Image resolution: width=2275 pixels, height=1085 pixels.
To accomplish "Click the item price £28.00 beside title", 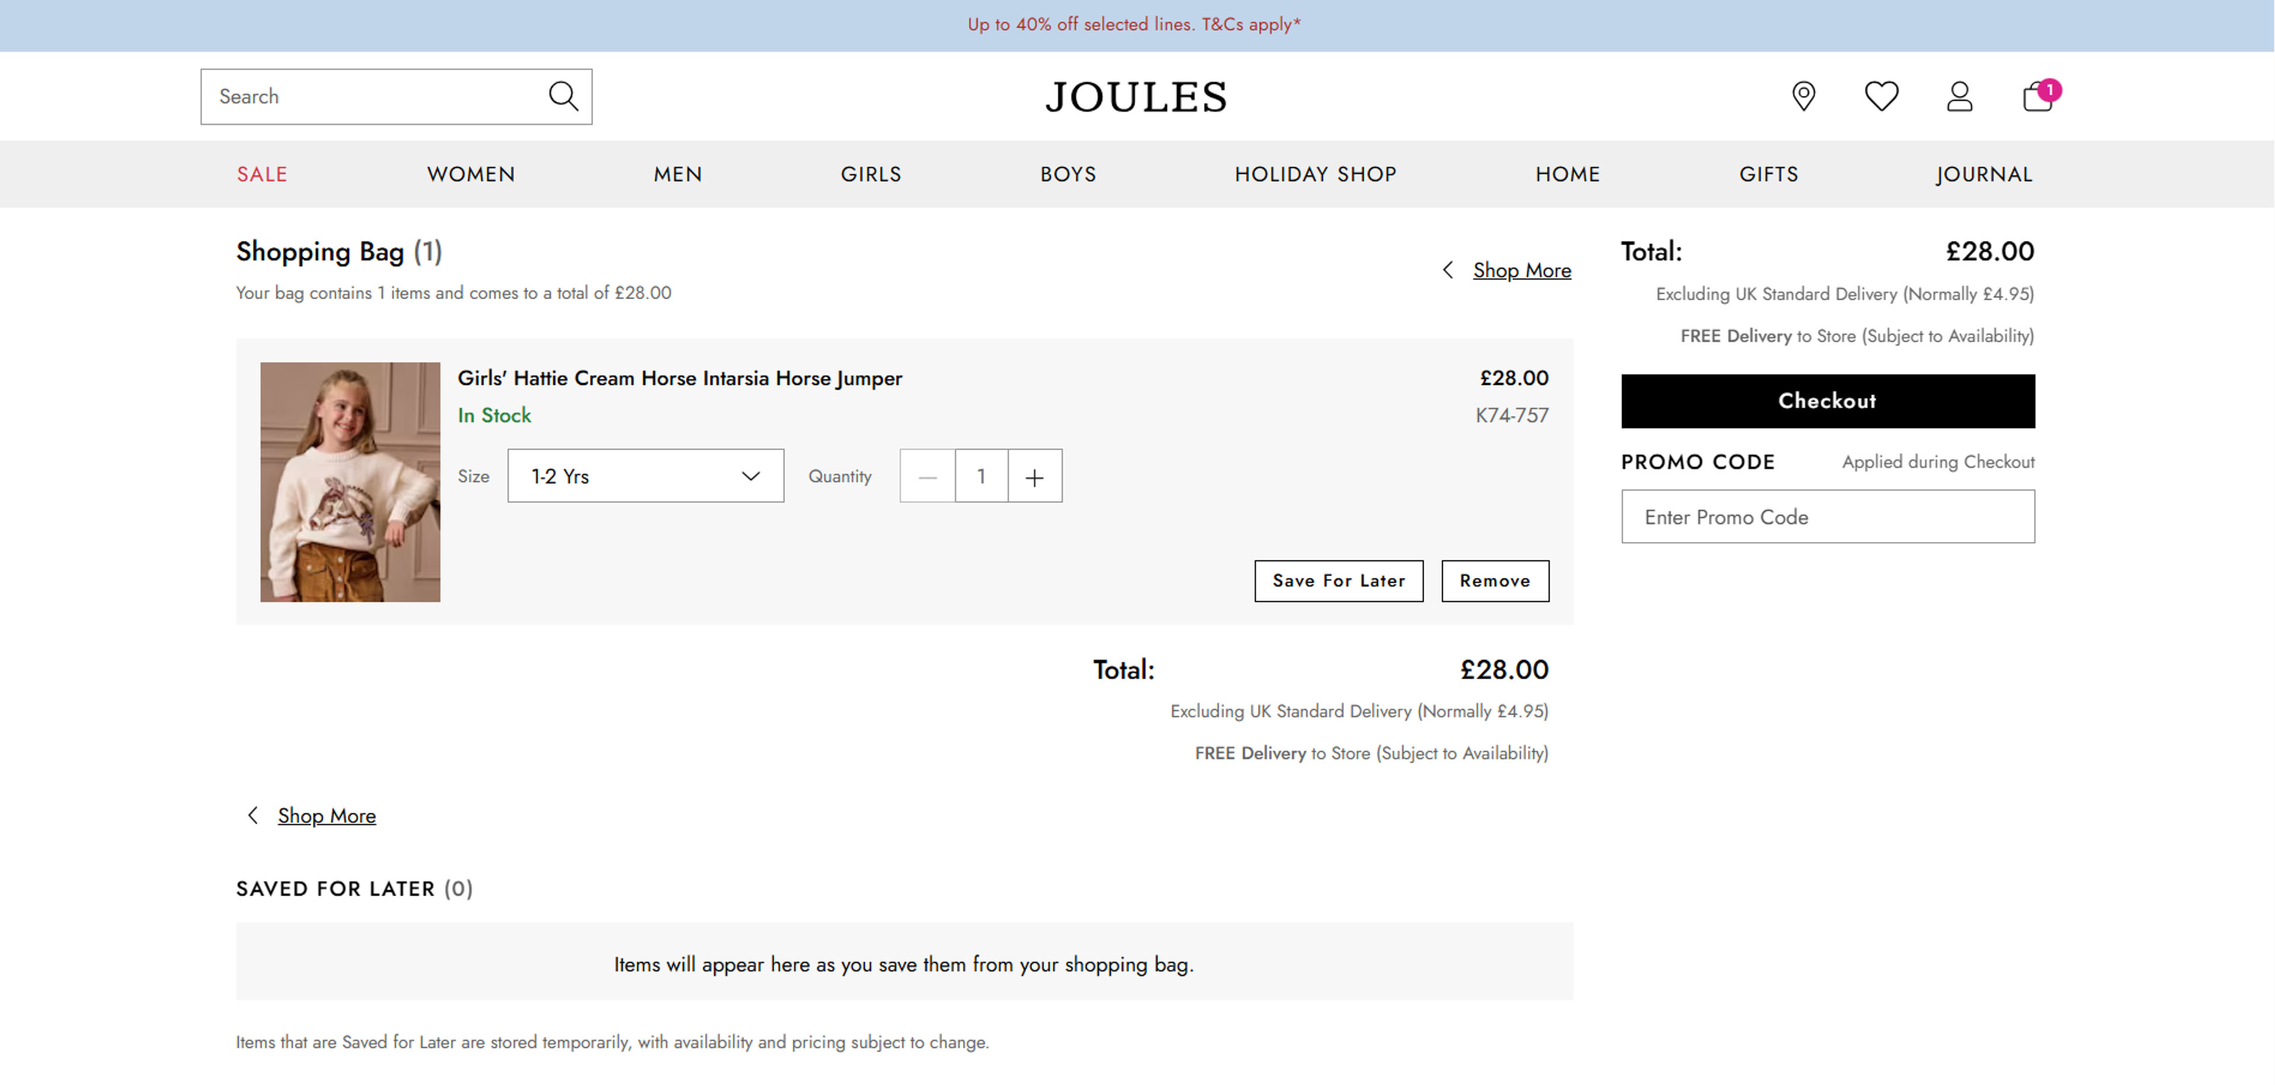I will tap(1515, 378).
